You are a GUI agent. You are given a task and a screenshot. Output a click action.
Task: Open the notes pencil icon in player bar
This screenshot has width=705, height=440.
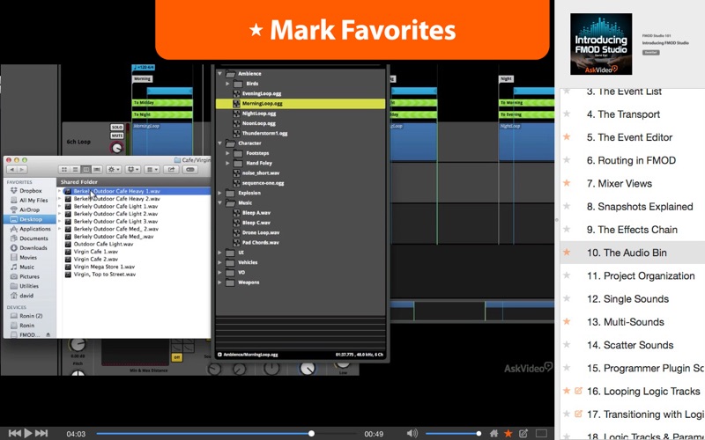523,433
